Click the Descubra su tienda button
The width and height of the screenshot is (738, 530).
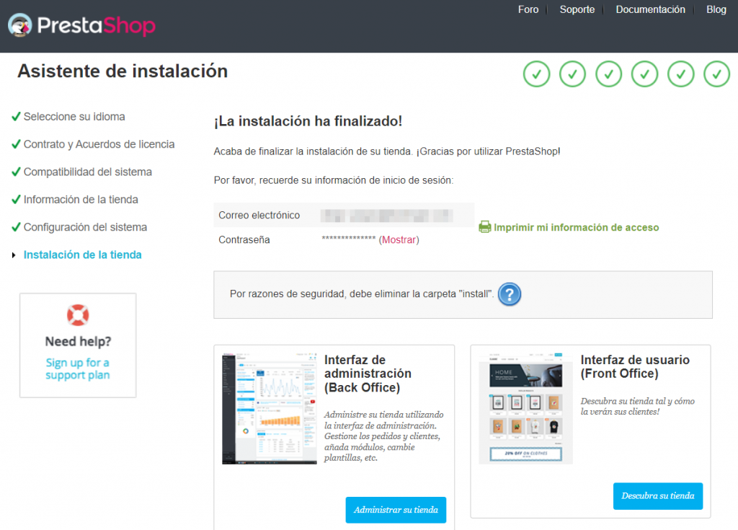tap(657, 496)
